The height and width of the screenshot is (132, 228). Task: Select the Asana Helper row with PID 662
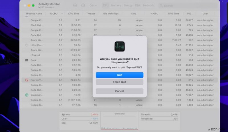click(x=119, y=40)
